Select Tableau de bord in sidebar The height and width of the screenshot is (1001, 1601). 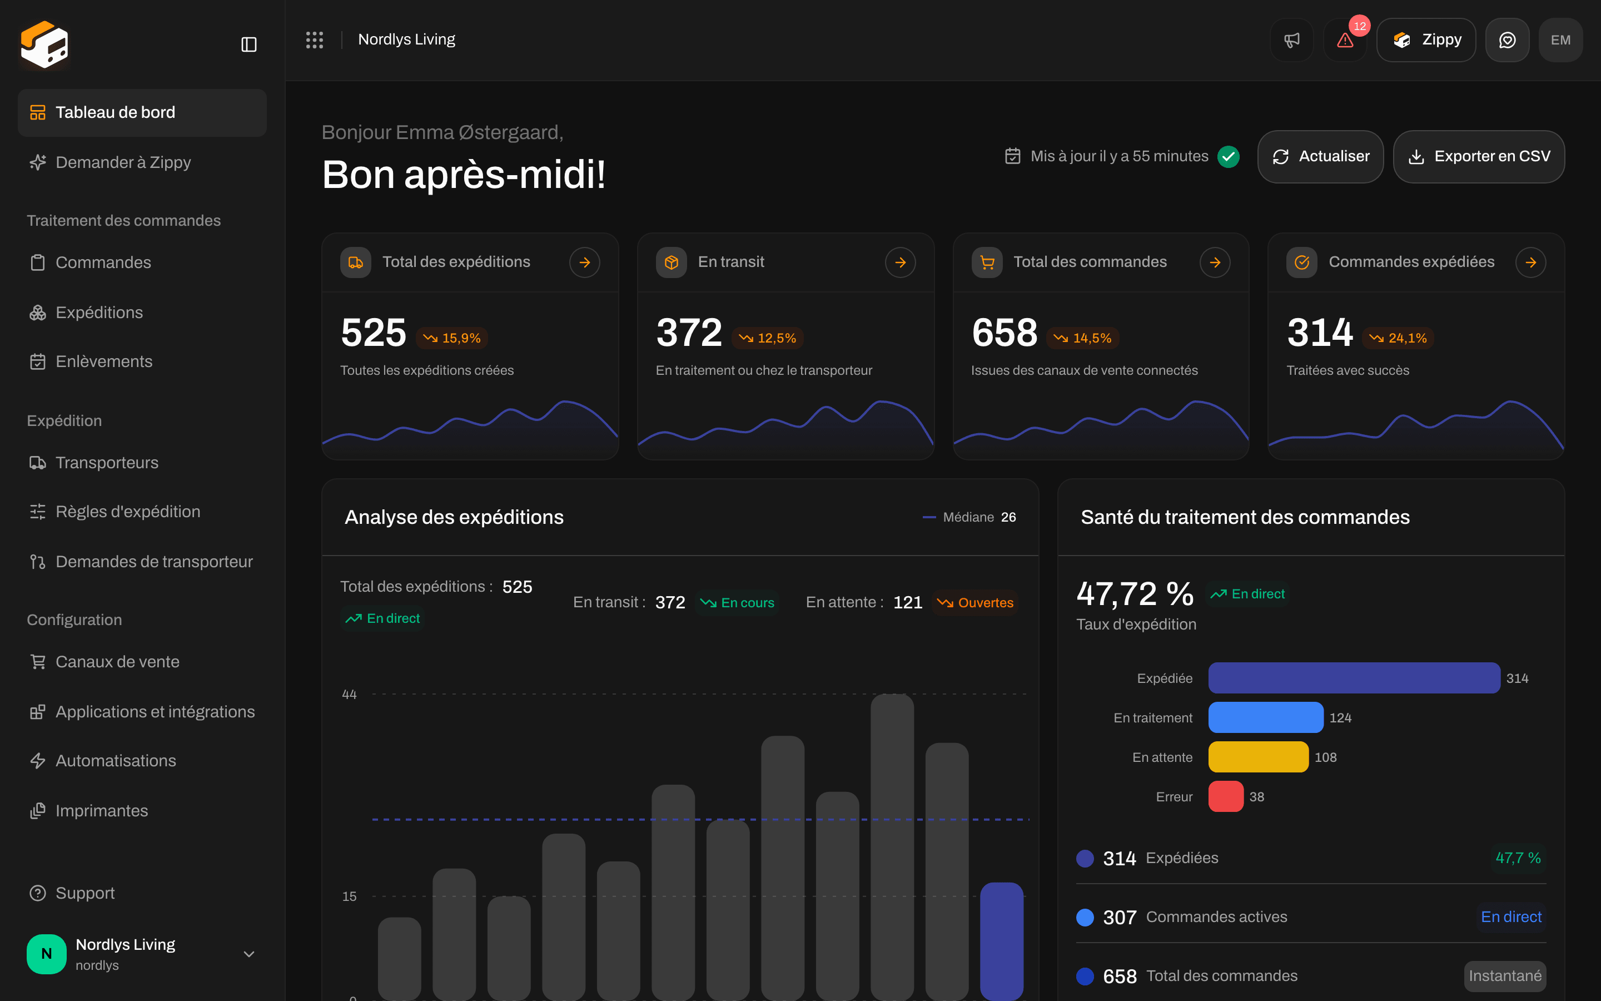click(142, 112)
